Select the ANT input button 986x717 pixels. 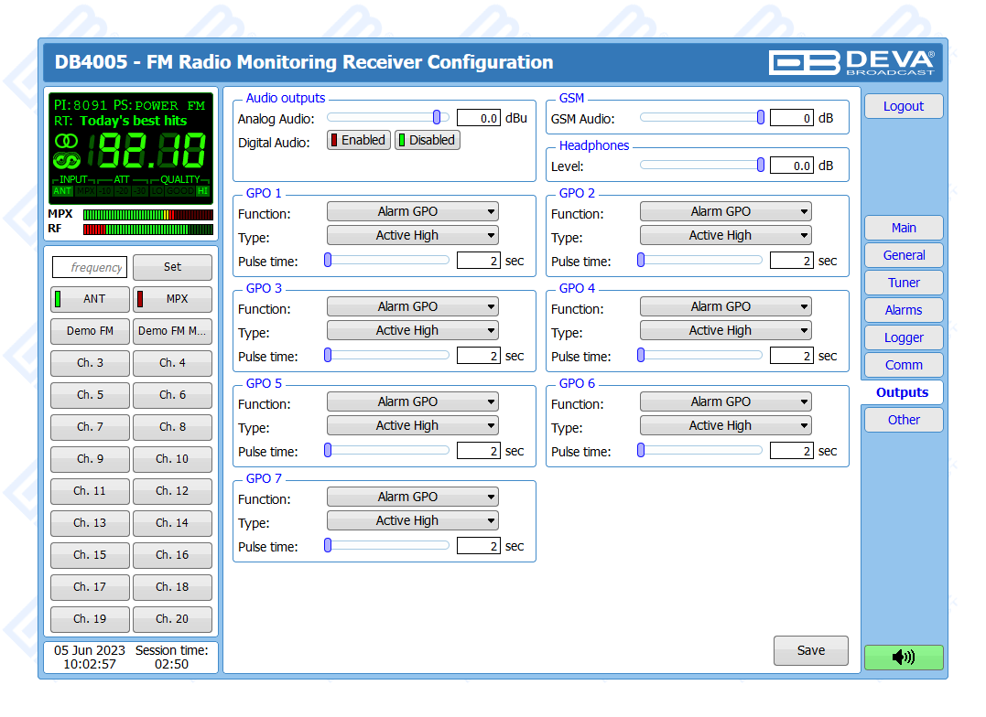click(x=90, y=299)
